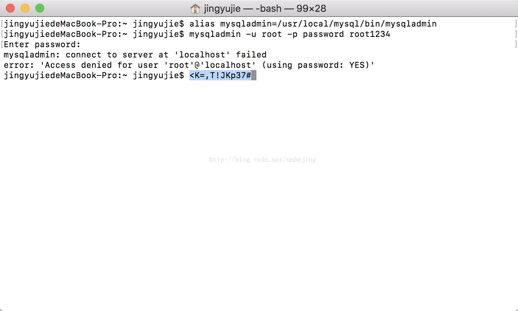Click the path '/usr/local/mysql/bin/mysqladmin' in first line
The height and width of the screenshot is (311, 518).
[x=357, y=24]
